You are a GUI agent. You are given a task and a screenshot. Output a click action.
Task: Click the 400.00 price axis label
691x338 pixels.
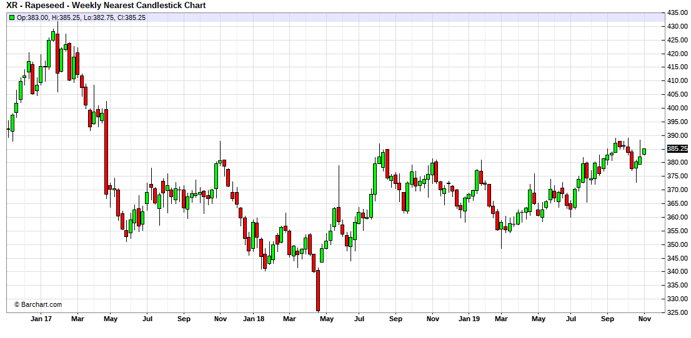tap(678, 108)
